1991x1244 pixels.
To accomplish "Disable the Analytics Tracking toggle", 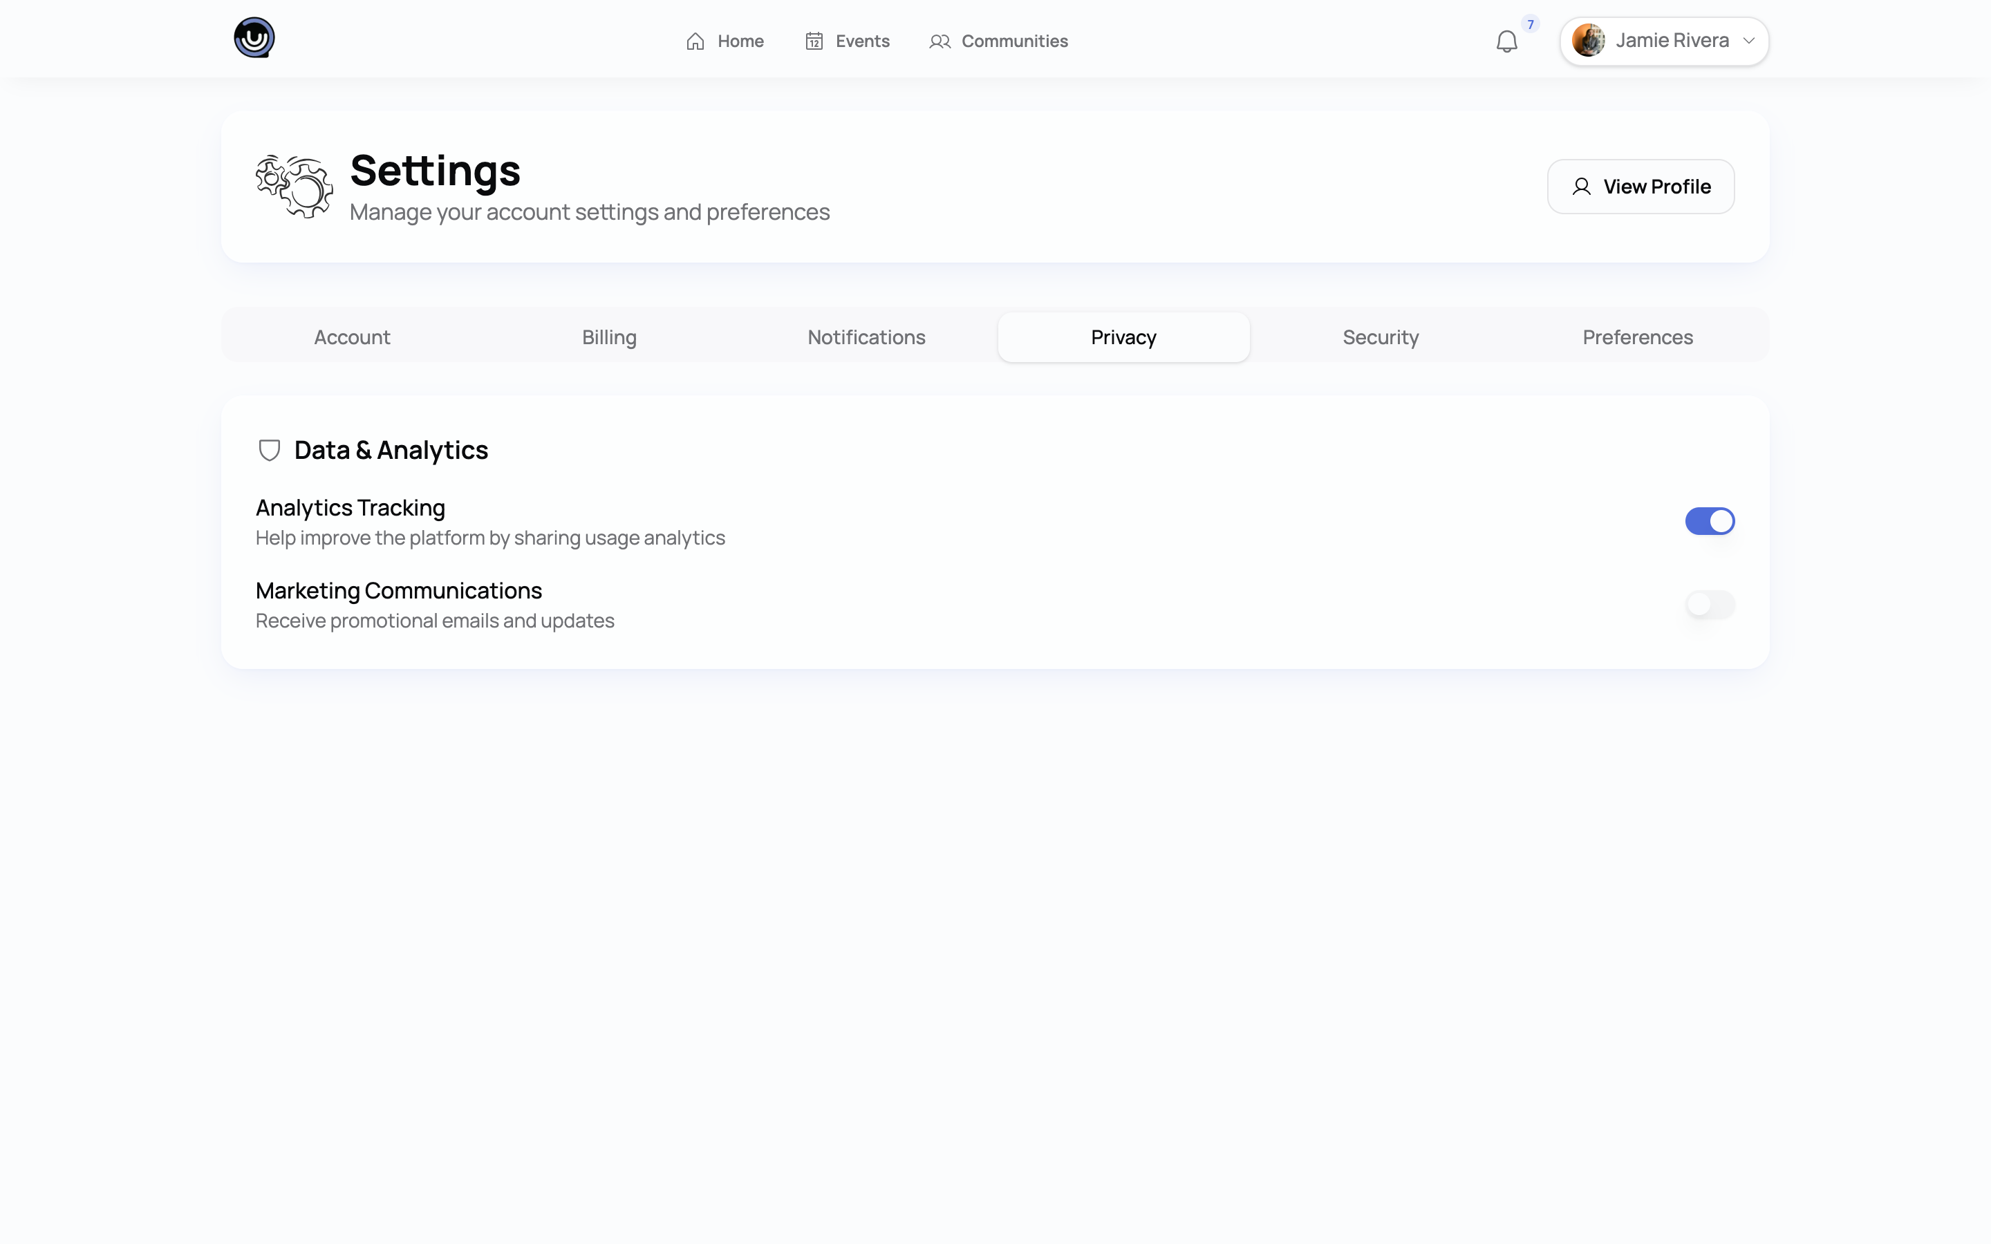I will 1710,522.
